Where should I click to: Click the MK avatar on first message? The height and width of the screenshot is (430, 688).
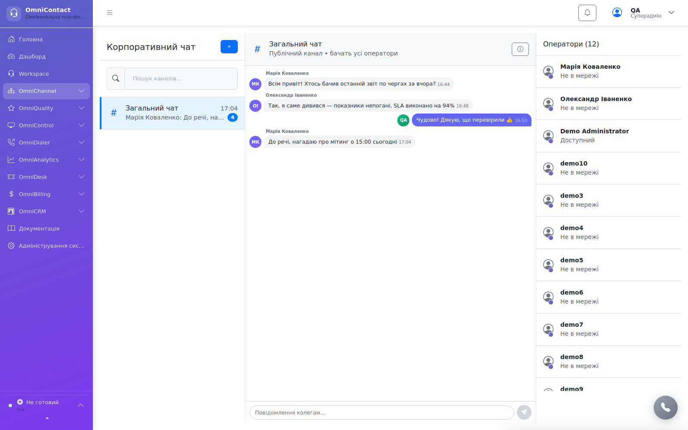255,84
